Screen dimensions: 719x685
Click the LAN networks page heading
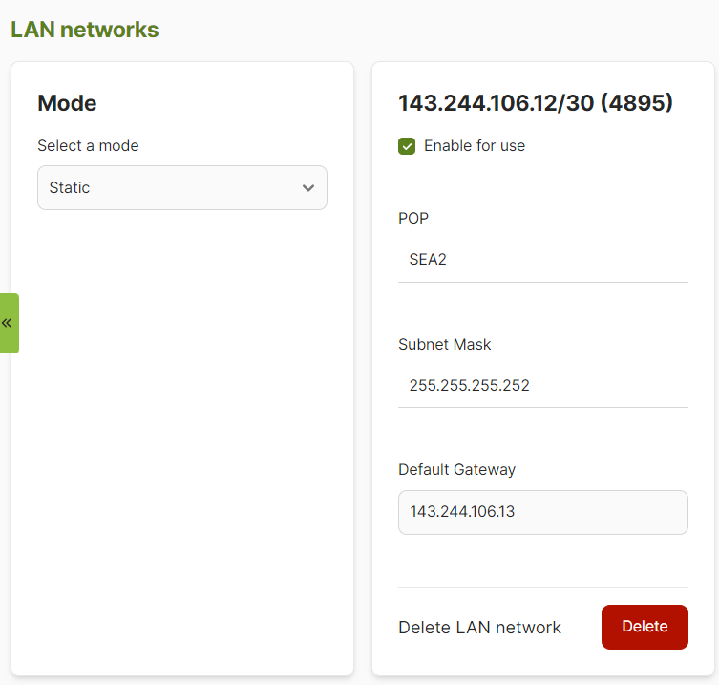point(85,30)
